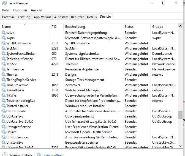
Task: Click the tzautoupdate gear icon
Action: 4,111
